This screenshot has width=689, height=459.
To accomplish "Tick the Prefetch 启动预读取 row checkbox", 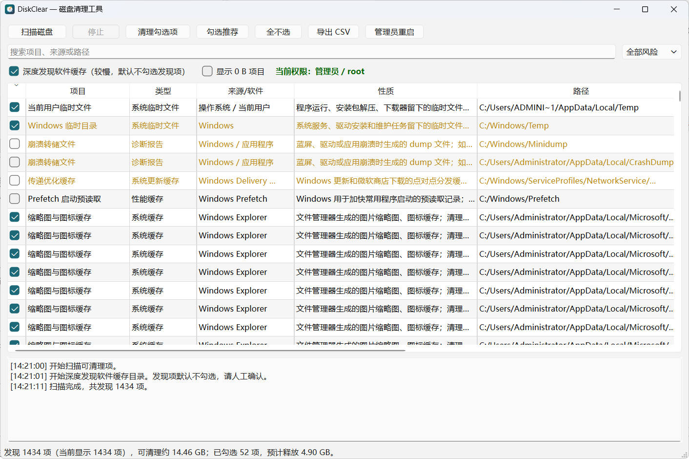I will [x=15, y=199].
